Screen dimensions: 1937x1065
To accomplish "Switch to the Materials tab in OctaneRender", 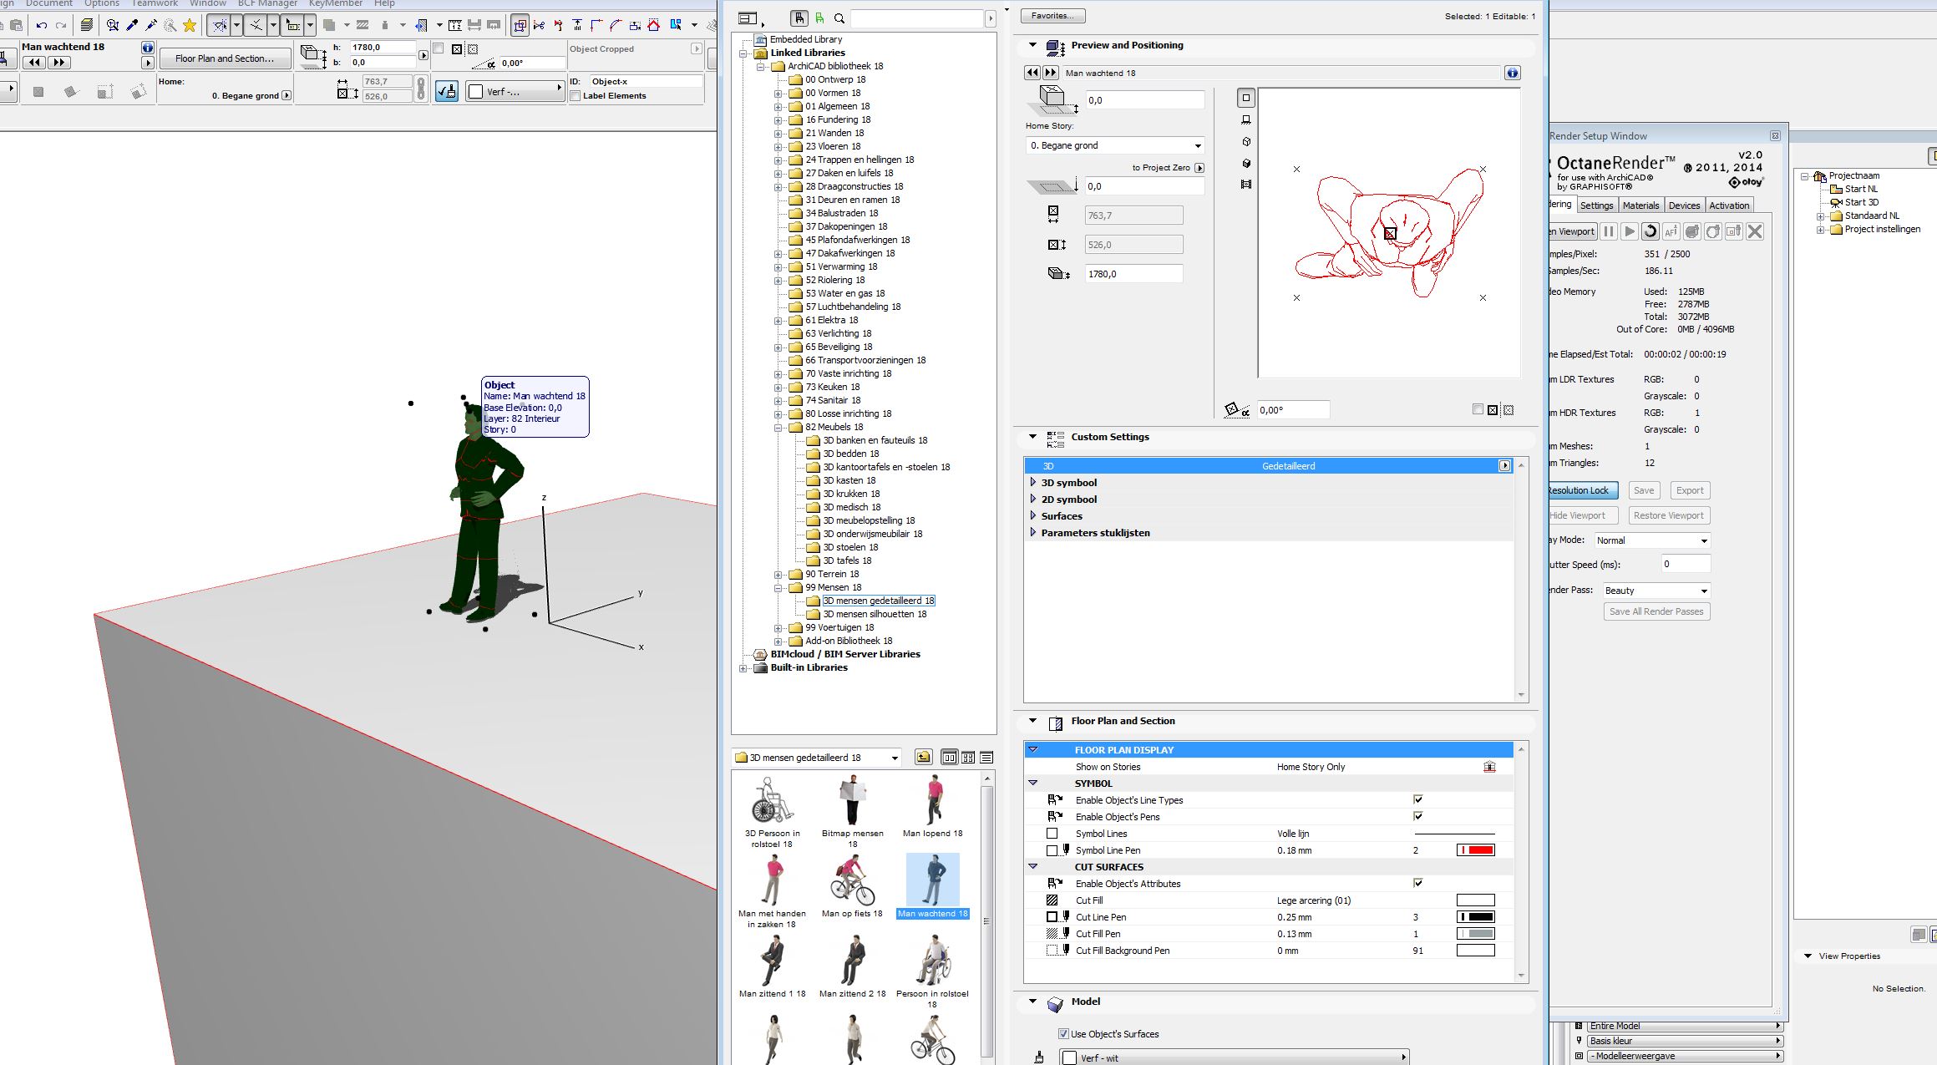I will (1640, 205).
